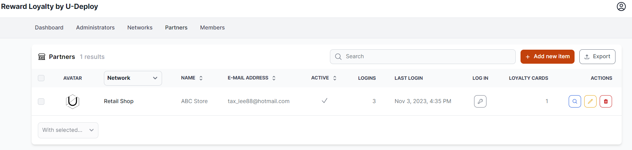Go to the Dashboard menu
The image size is (632, 150).
tap(49, 28)
